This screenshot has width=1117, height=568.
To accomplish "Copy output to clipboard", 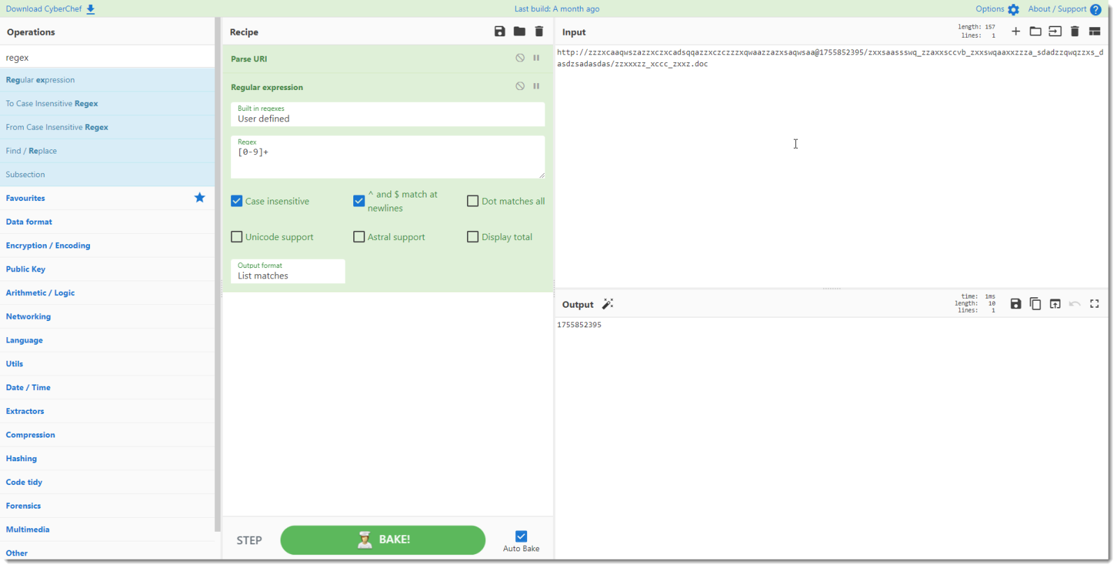I will coord(1035,304).
